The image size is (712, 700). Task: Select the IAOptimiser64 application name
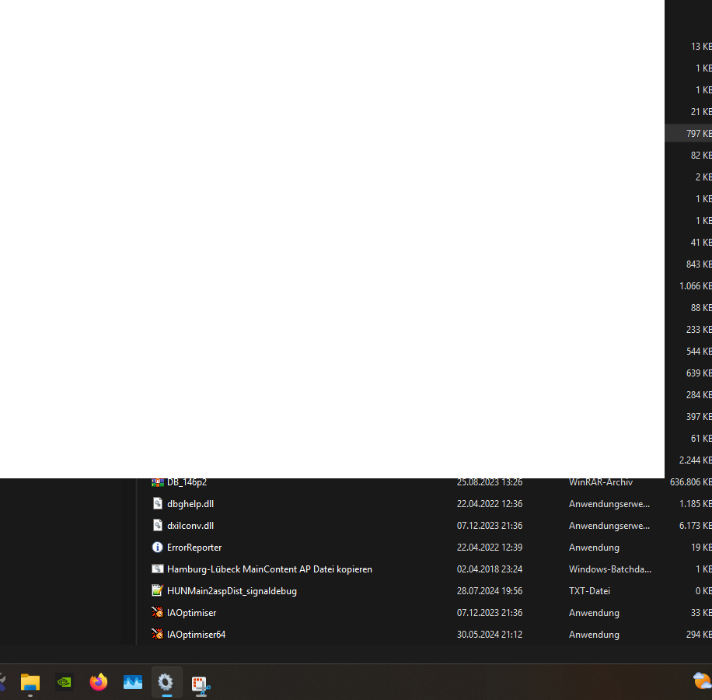coord(196,635)
